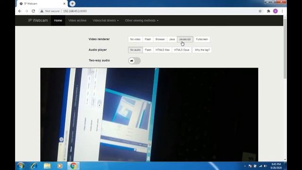Click the Why the lag? button
The height and width of the screenshot is (170, 302).
[202, 50]
